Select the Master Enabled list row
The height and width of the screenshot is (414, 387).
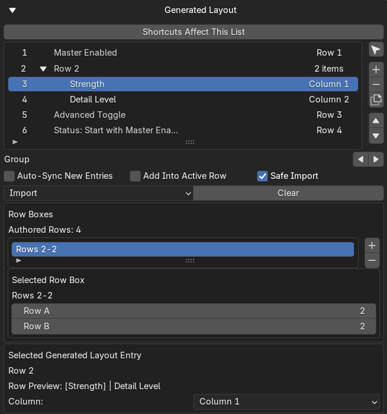pos(183,53)
